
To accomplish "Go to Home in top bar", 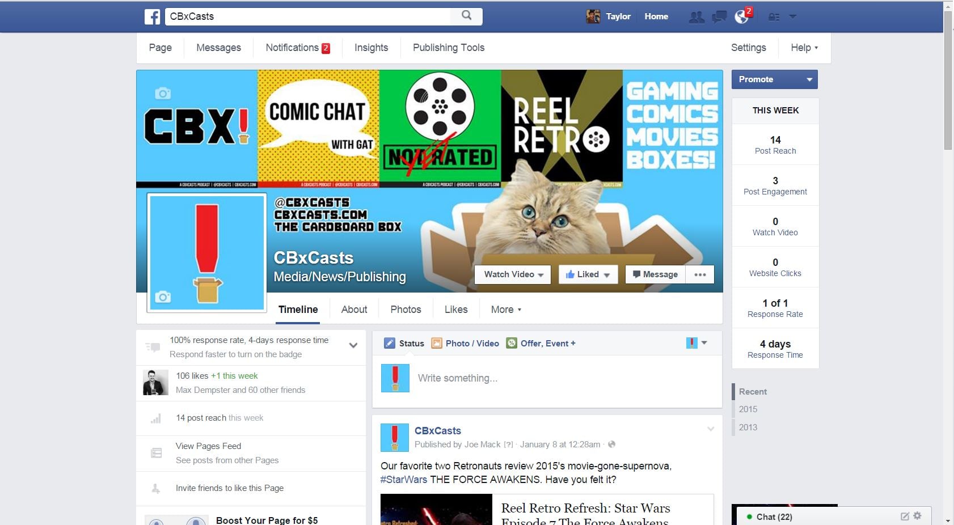I will (656, 16).
